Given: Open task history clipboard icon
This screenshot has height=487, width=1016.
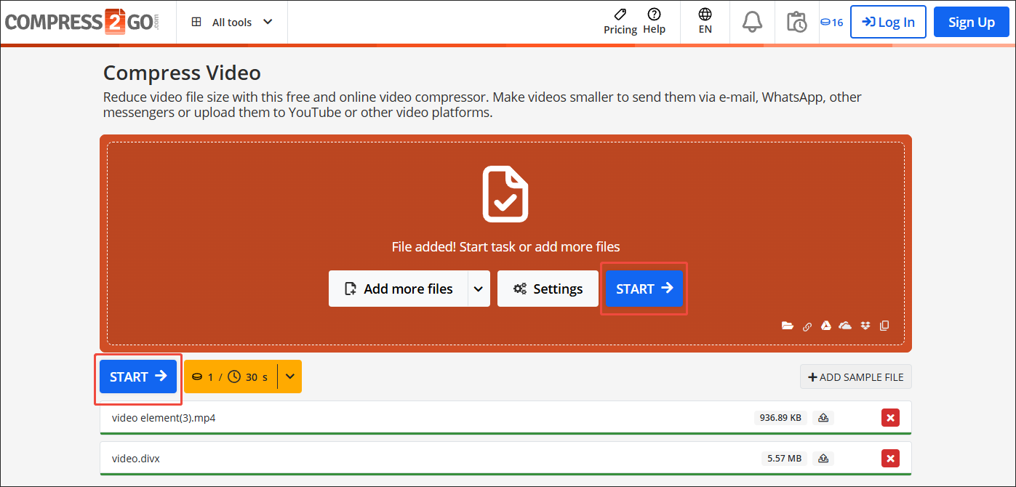Looking at the screenshot, I should 796,22.
